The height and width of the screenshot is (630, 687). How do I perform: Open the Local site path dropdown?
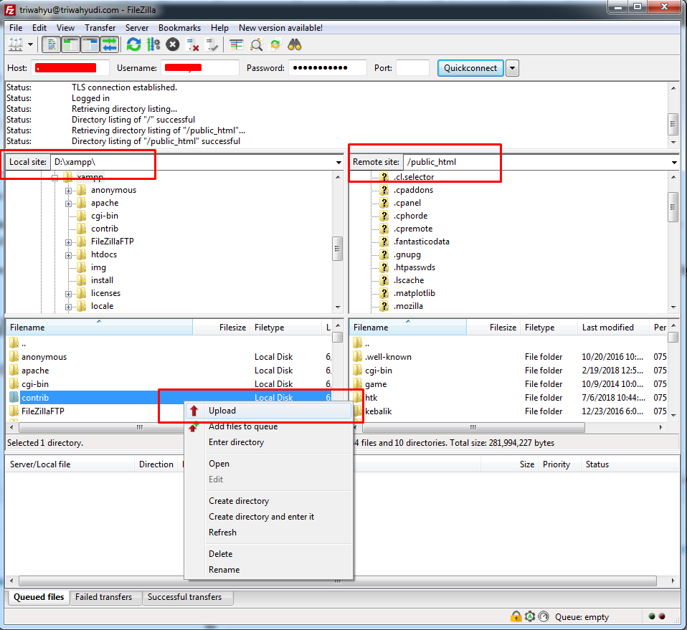pyautogui.click(x=338, y=163)
